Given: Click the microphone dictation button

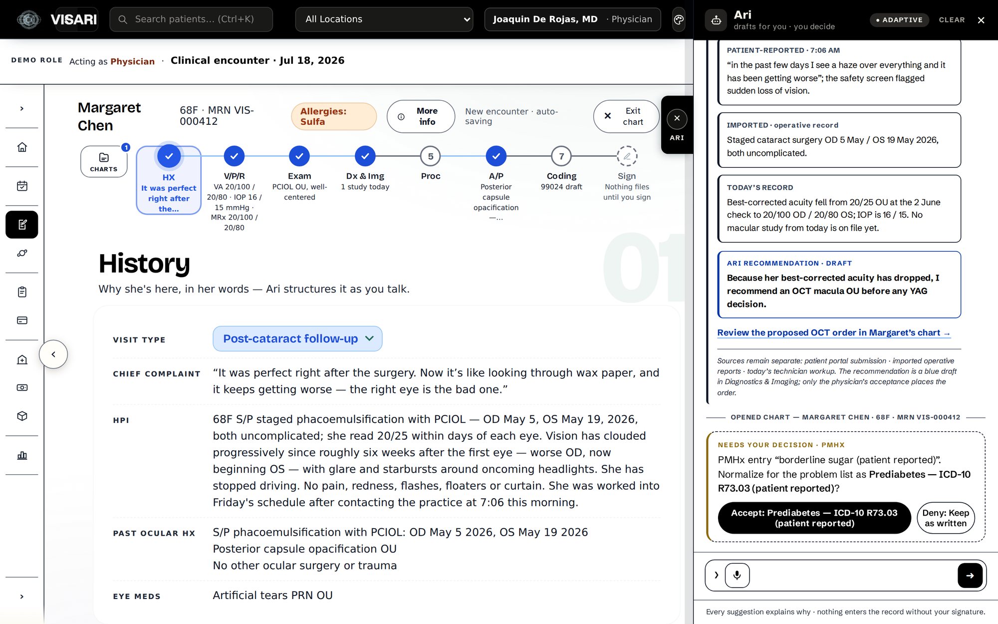Looking at the screenshot, I should click(737, 575).
